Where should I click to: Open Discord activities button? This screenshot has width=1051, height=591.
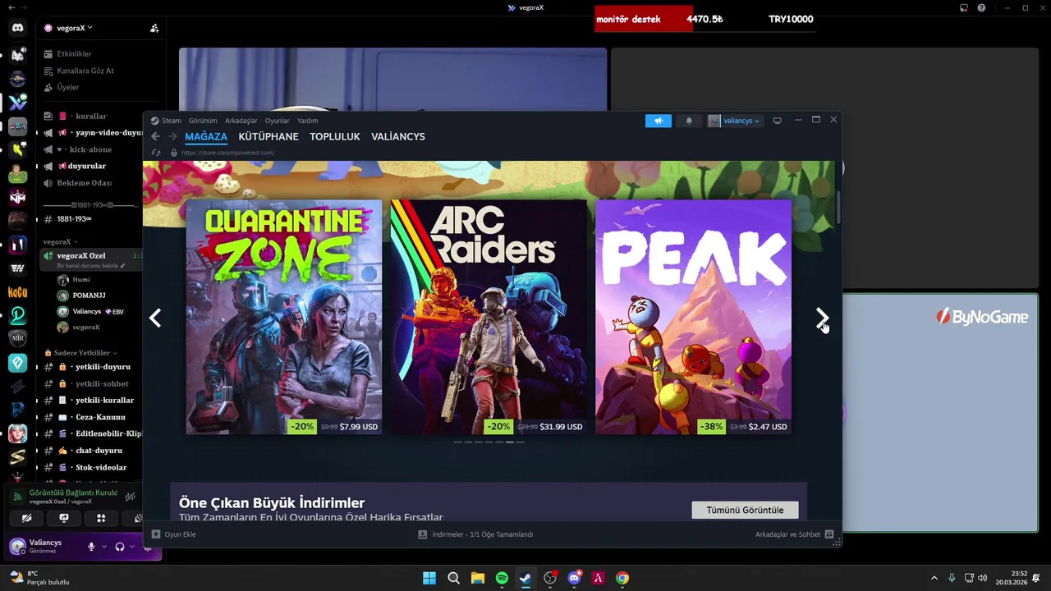tap(101, 518)
